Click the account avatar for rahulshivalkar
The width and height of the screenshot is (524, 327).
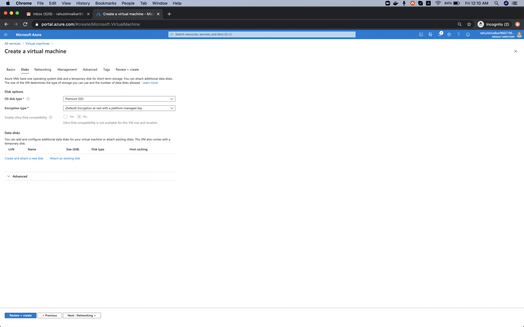[519, 34]
